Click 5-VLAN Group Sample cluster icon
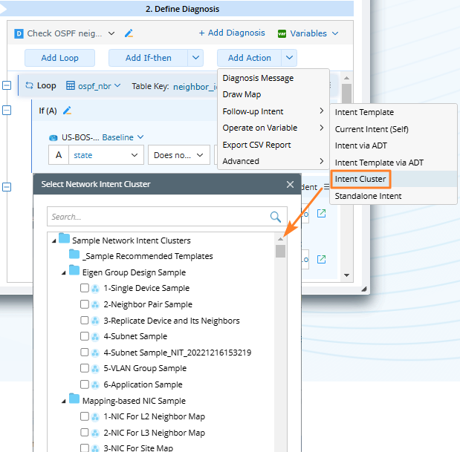The width and height of the screenshot is (460, 452). [95, 369]
